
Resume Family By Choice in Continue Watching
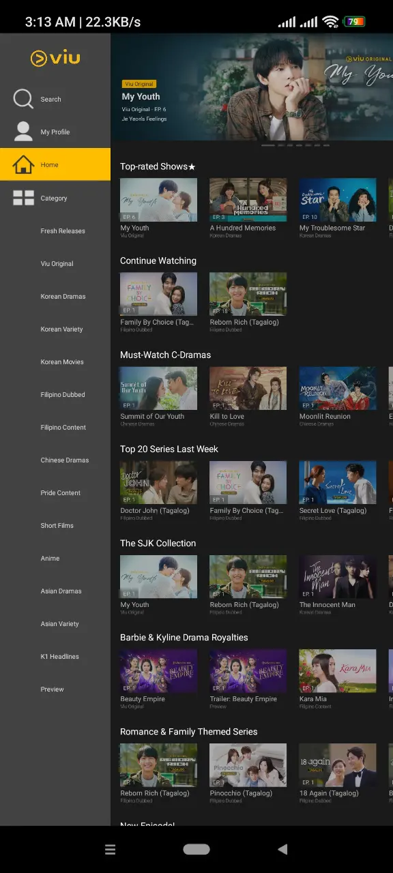click(x=158, y=294)
